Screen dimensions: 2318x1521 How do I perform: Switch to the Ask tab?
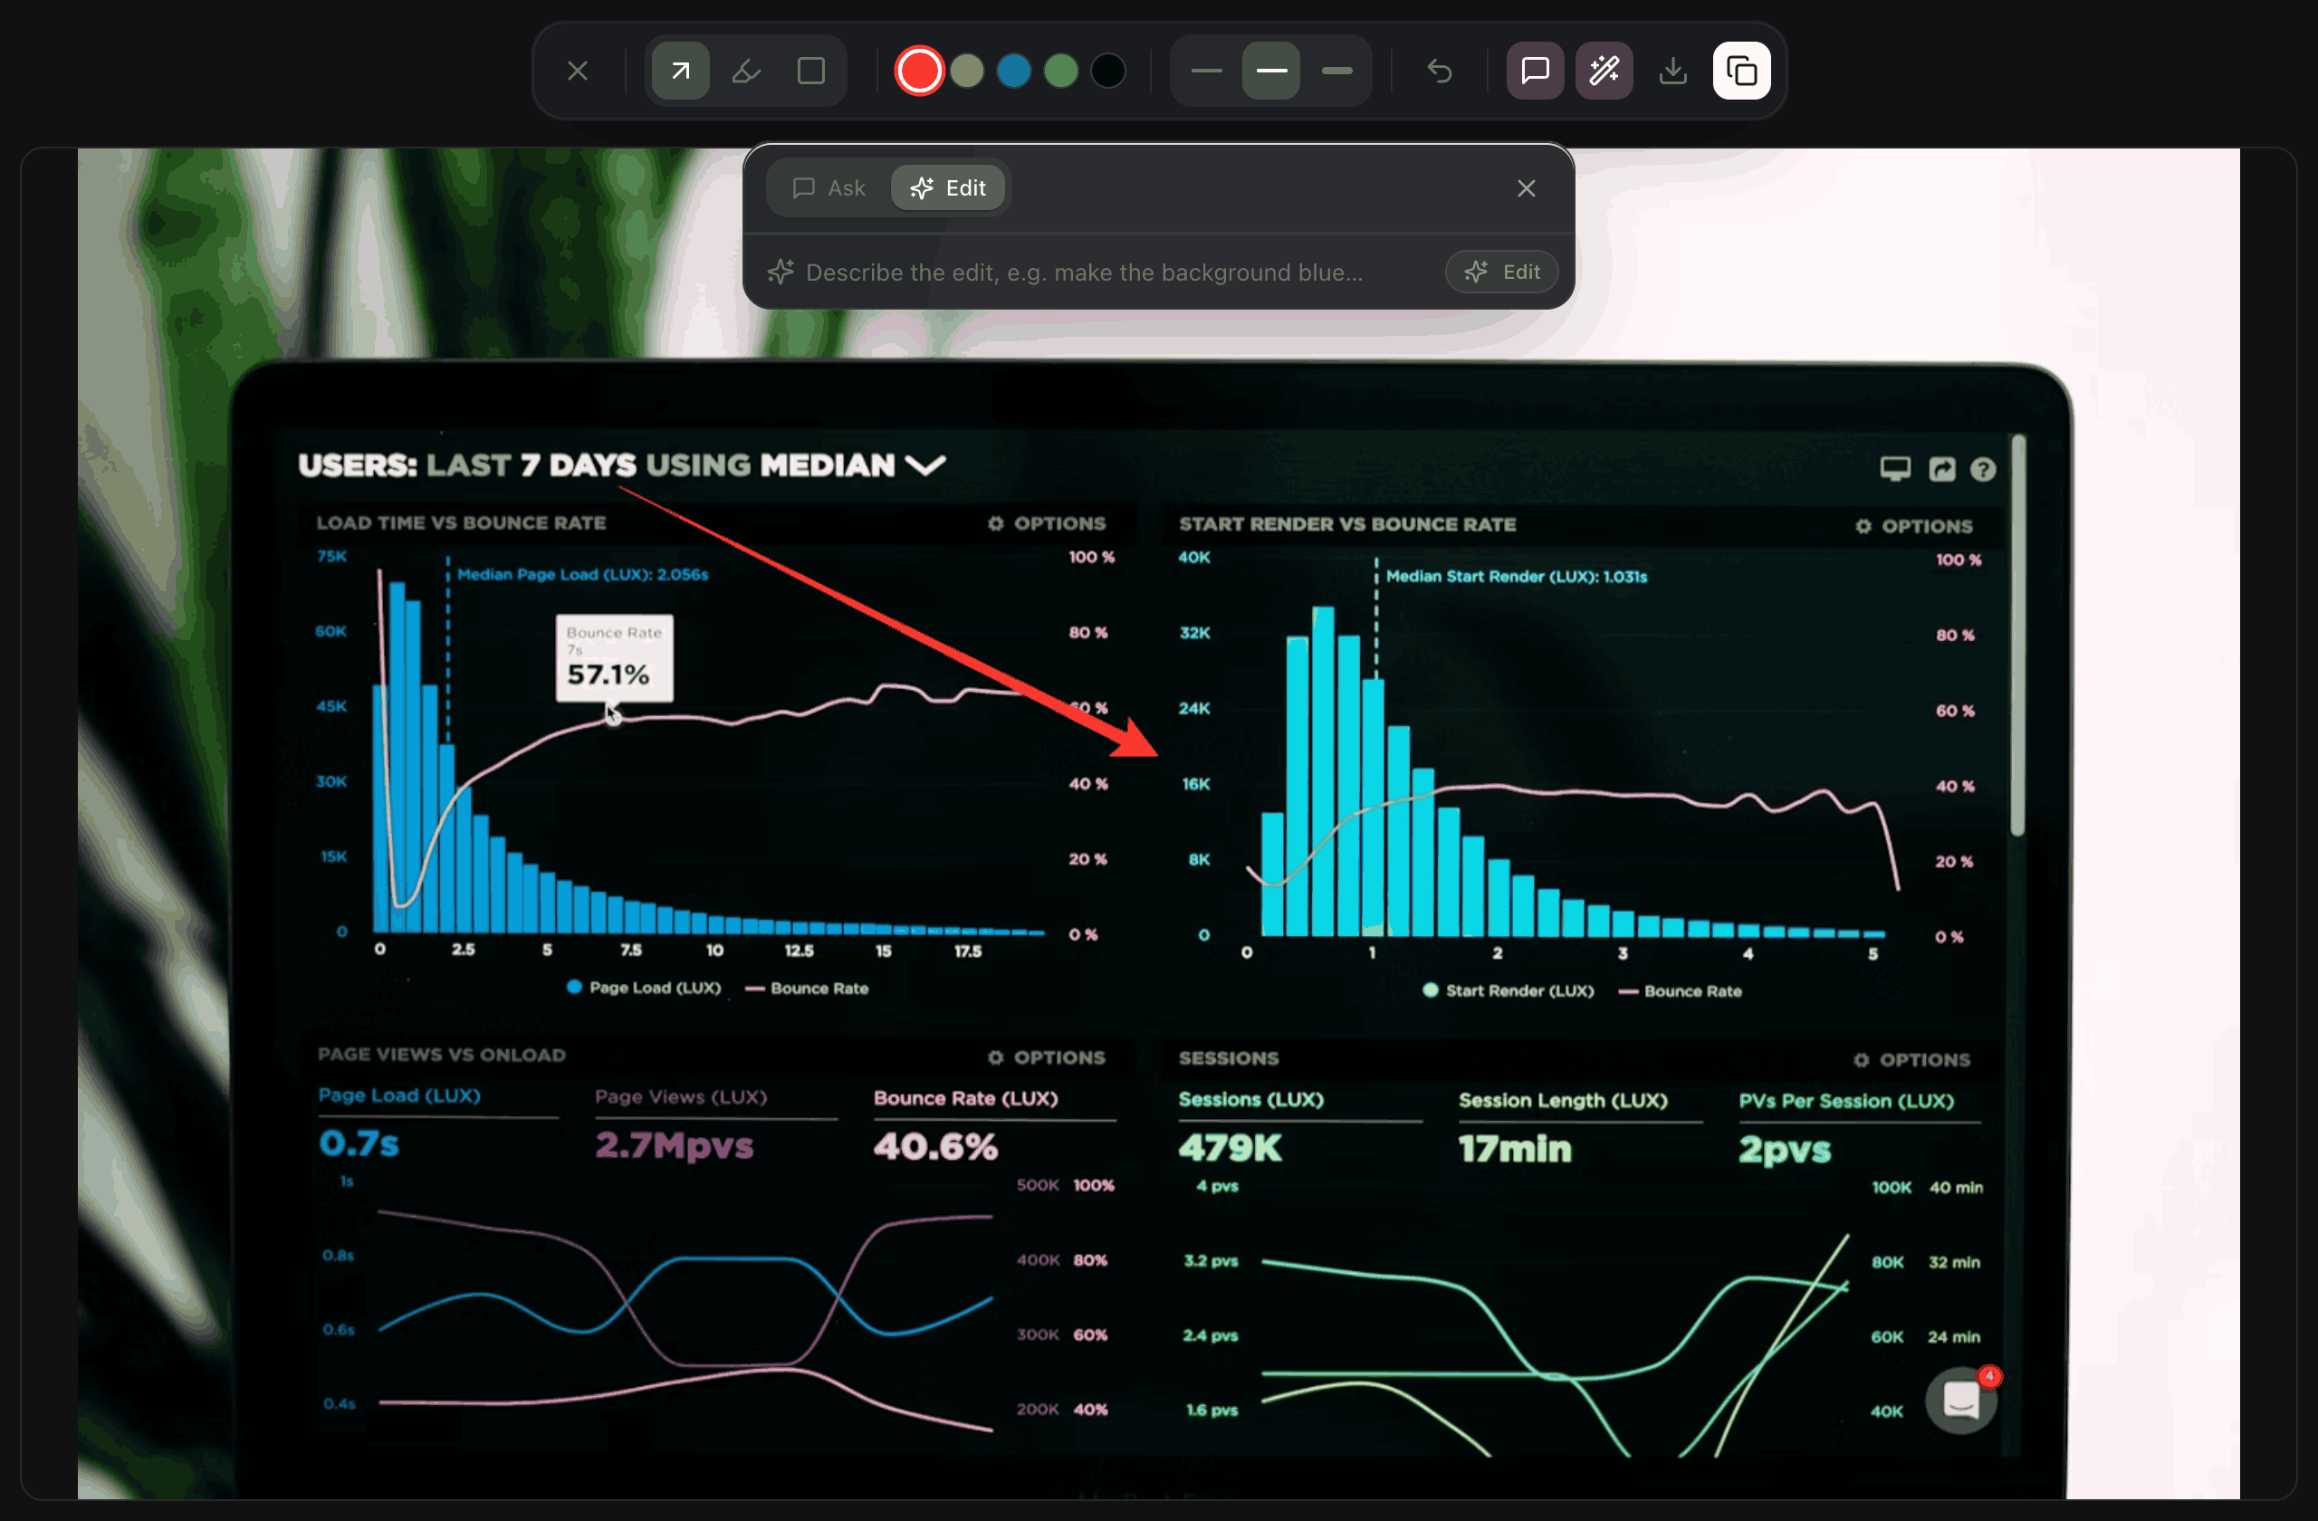coord(829,188)
